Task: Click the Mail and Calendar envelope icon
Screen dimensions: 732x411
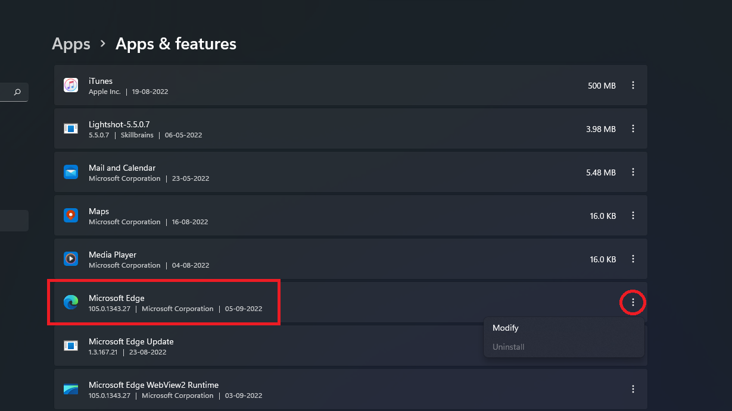Action: coord(71,172)
